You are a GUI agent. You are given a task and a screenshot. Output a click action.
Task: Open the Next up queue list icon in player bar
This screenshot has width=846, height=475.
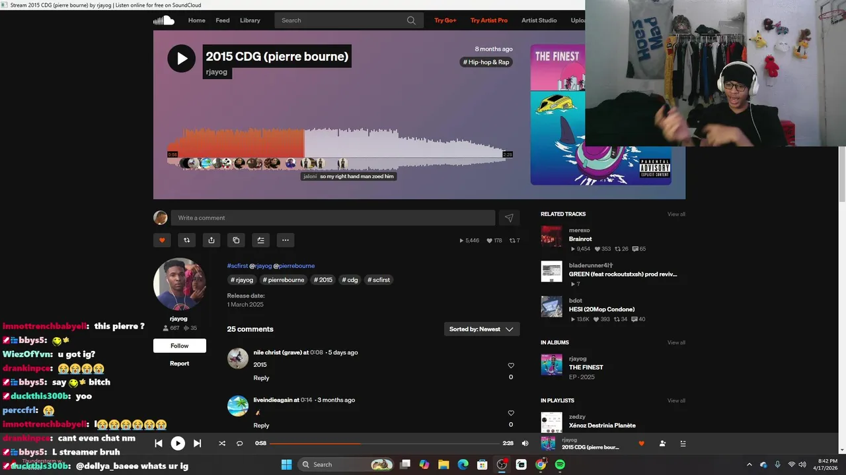[683, 443]
